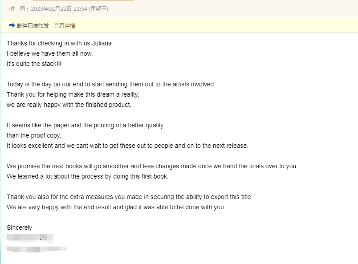Click the blurred sender name below Sincerely
This screenshot has height=264, width=358.
click(30, 238)
